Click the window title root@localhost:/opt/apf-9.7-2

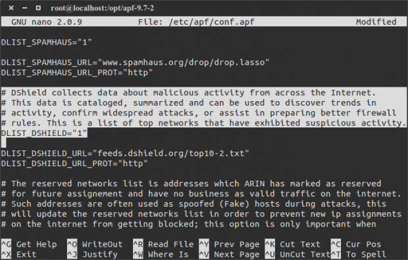102,8
